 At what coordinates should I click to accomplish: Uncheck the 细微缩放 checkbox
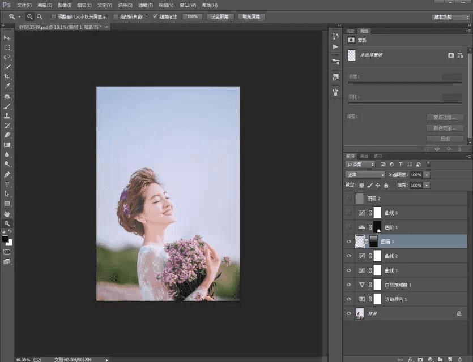tap(155, 17)
